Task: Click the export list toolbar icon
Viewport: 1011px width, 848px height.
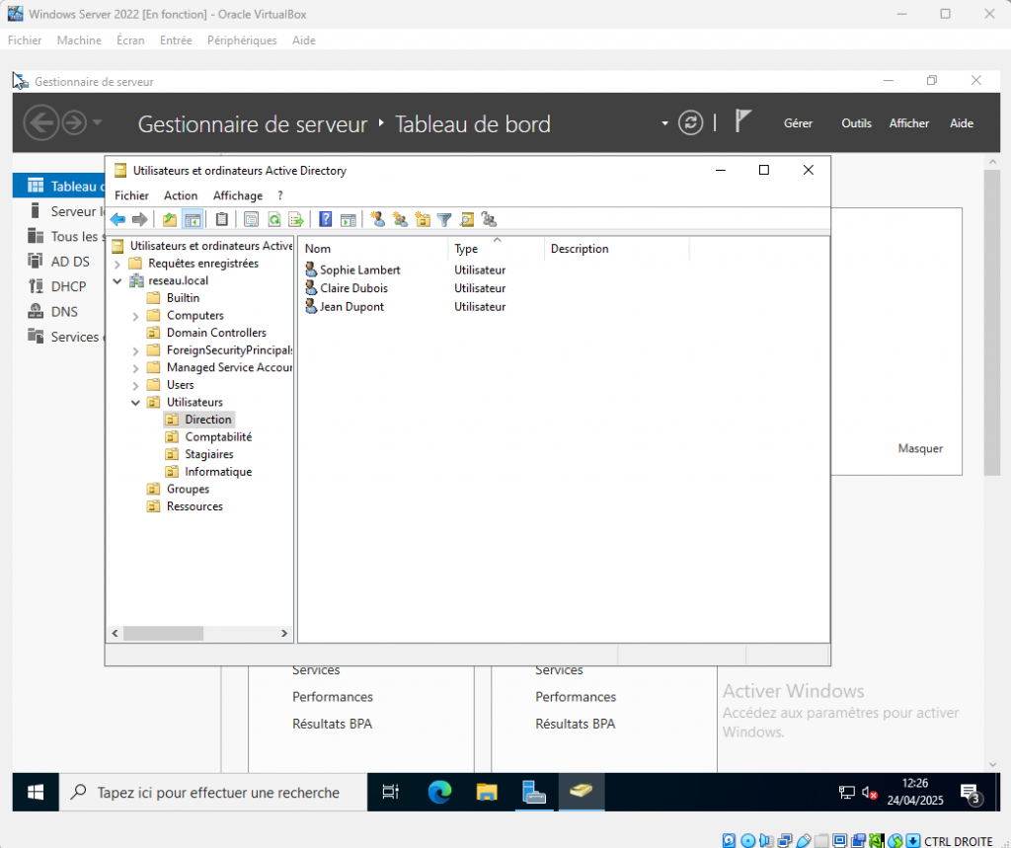Action: 294,219
